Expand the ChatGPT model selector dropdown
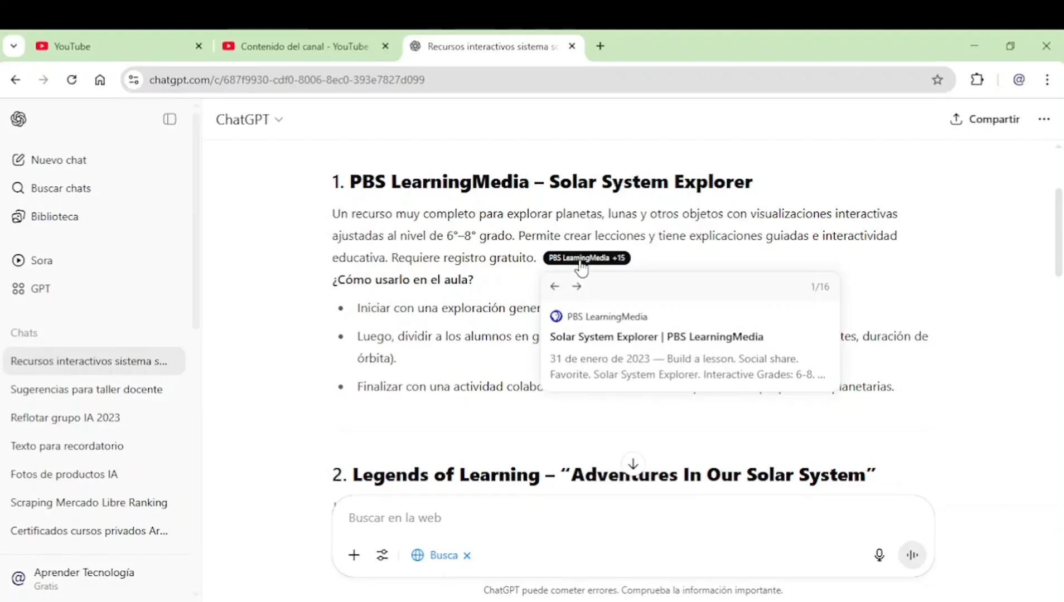Screen dimensions: 1064x602 pos(249,119)
